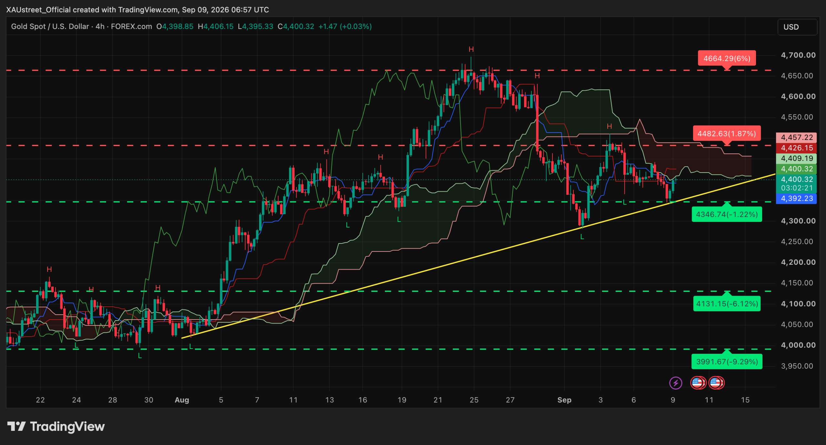Click the Gold Spot / U.S. Dollar symbol title
Screen dimensions: 826x445
[50, 26]
